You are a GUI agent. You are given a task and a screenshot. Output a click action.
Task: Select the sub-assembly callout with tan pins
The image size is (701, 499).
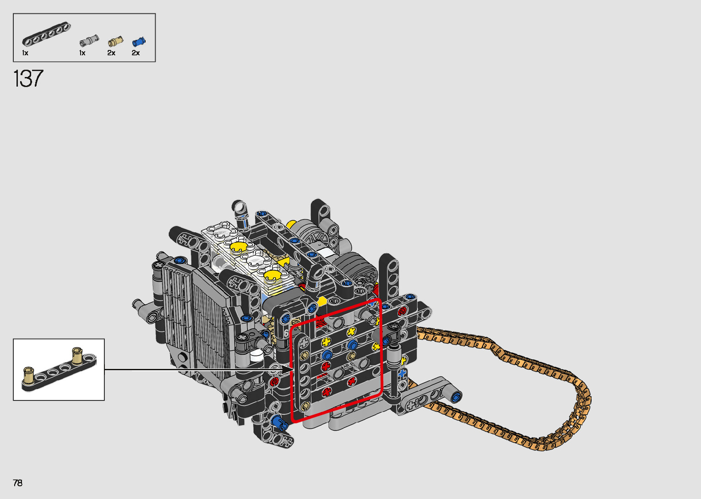59,369
